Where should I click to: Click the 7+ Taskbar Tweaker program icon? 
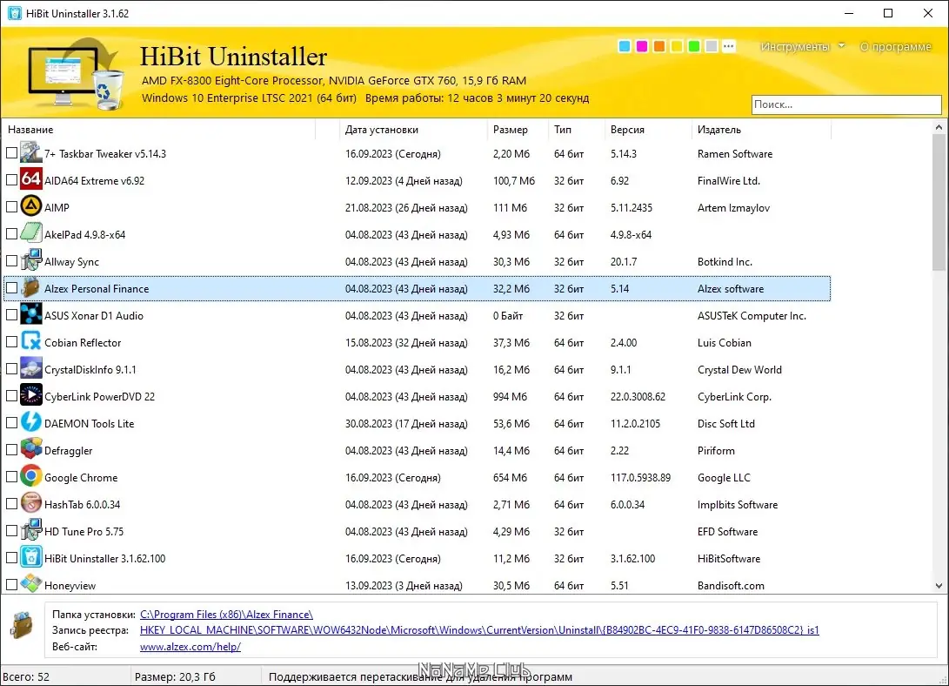click(30, 153)
